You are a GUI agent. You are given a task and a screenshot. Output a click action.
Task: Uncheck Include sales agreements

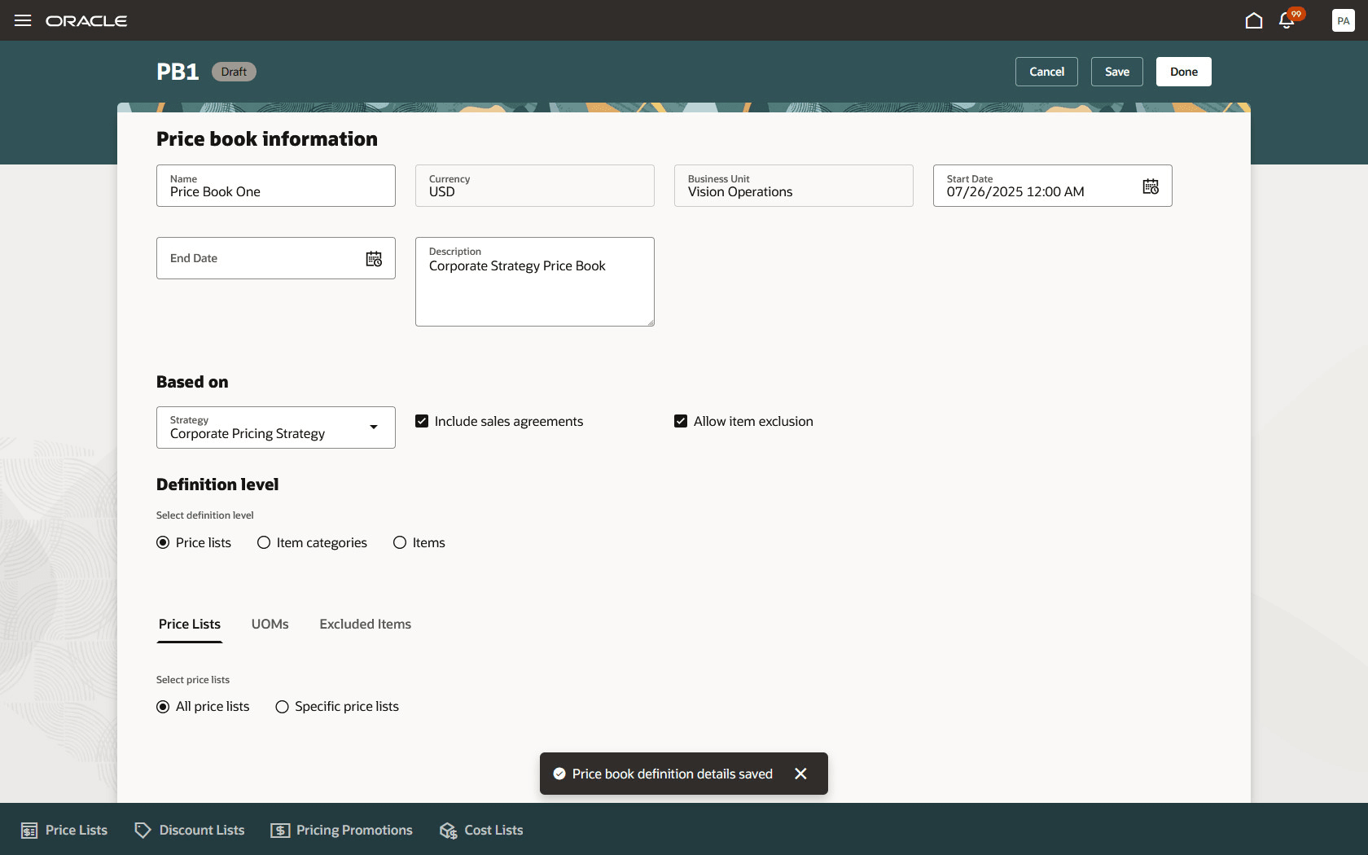[422, 421]
